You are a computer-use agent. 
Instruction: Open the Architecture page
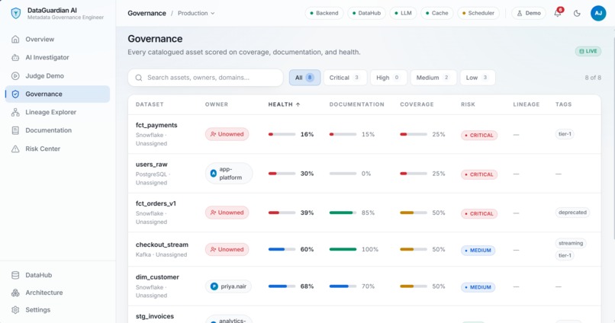tap(57, 293)
